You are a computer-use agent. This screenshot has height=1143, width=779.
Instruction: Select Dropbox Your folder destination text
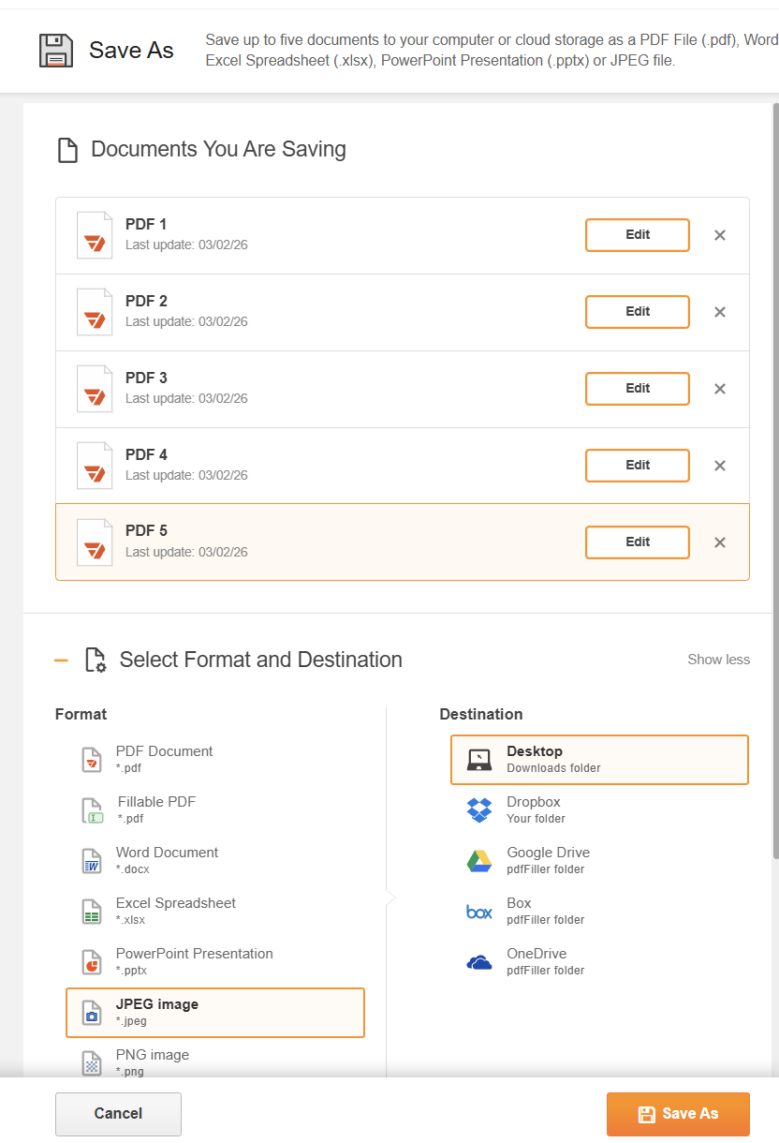pos(536,810)
